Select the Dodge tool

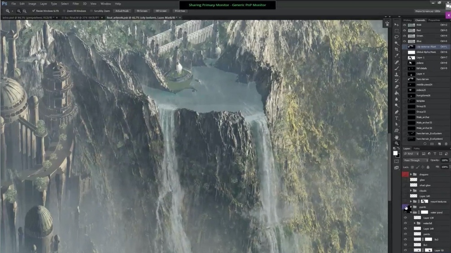click(397, 106)
